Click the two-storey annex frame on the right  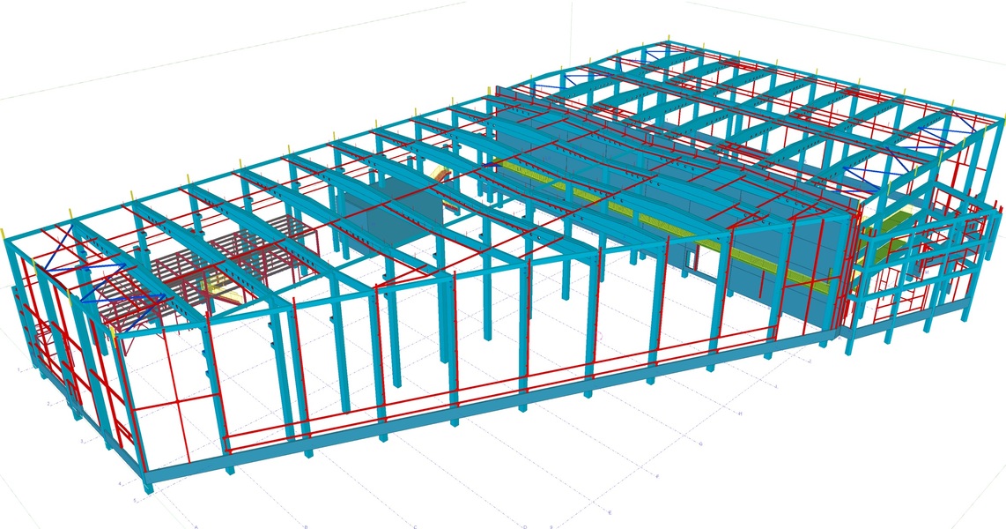[x=916, y=273]
